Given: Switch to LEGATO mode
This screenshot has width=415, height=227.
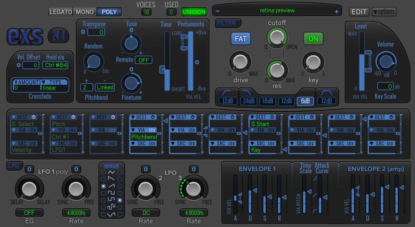Looking at the screenshot, I should 61,12.
